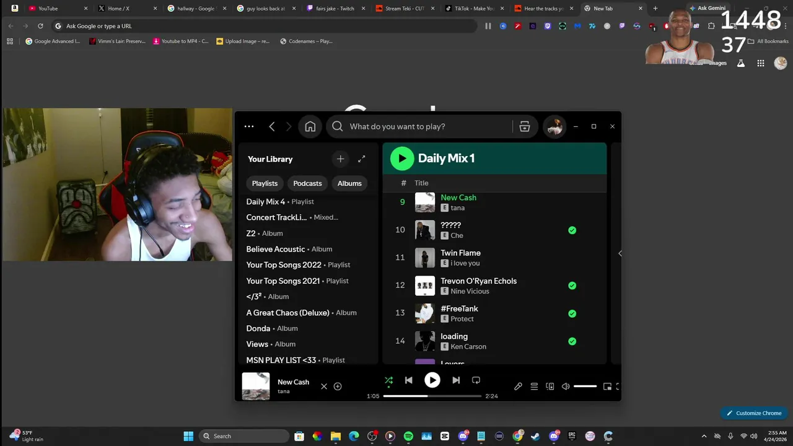Show lyrics with microphone icon
793x446 pixels.
(518, 387)
